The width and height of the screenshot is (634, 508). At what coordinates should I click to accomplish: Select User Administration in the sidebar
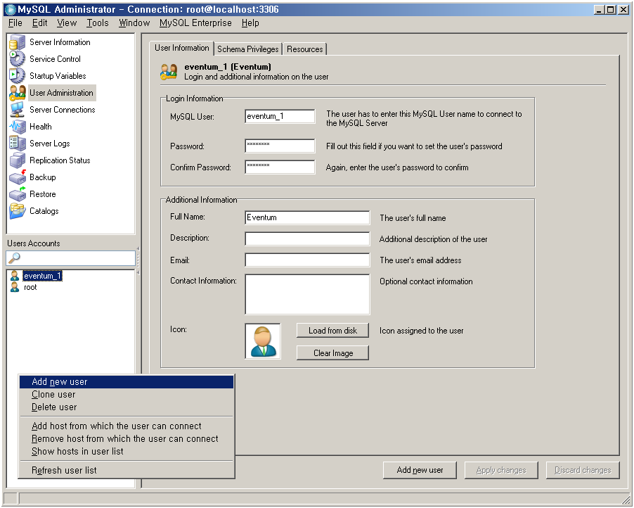pyautogui.click(x=61, y=93)
